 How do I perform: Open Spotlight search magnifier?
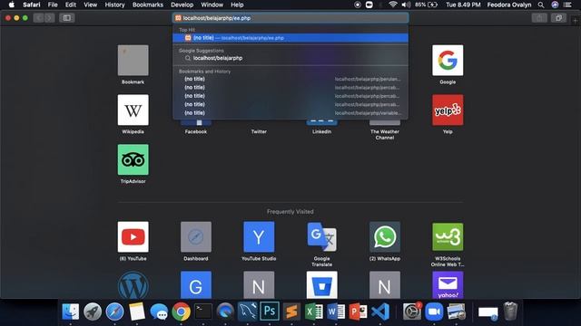pos(541,5)
